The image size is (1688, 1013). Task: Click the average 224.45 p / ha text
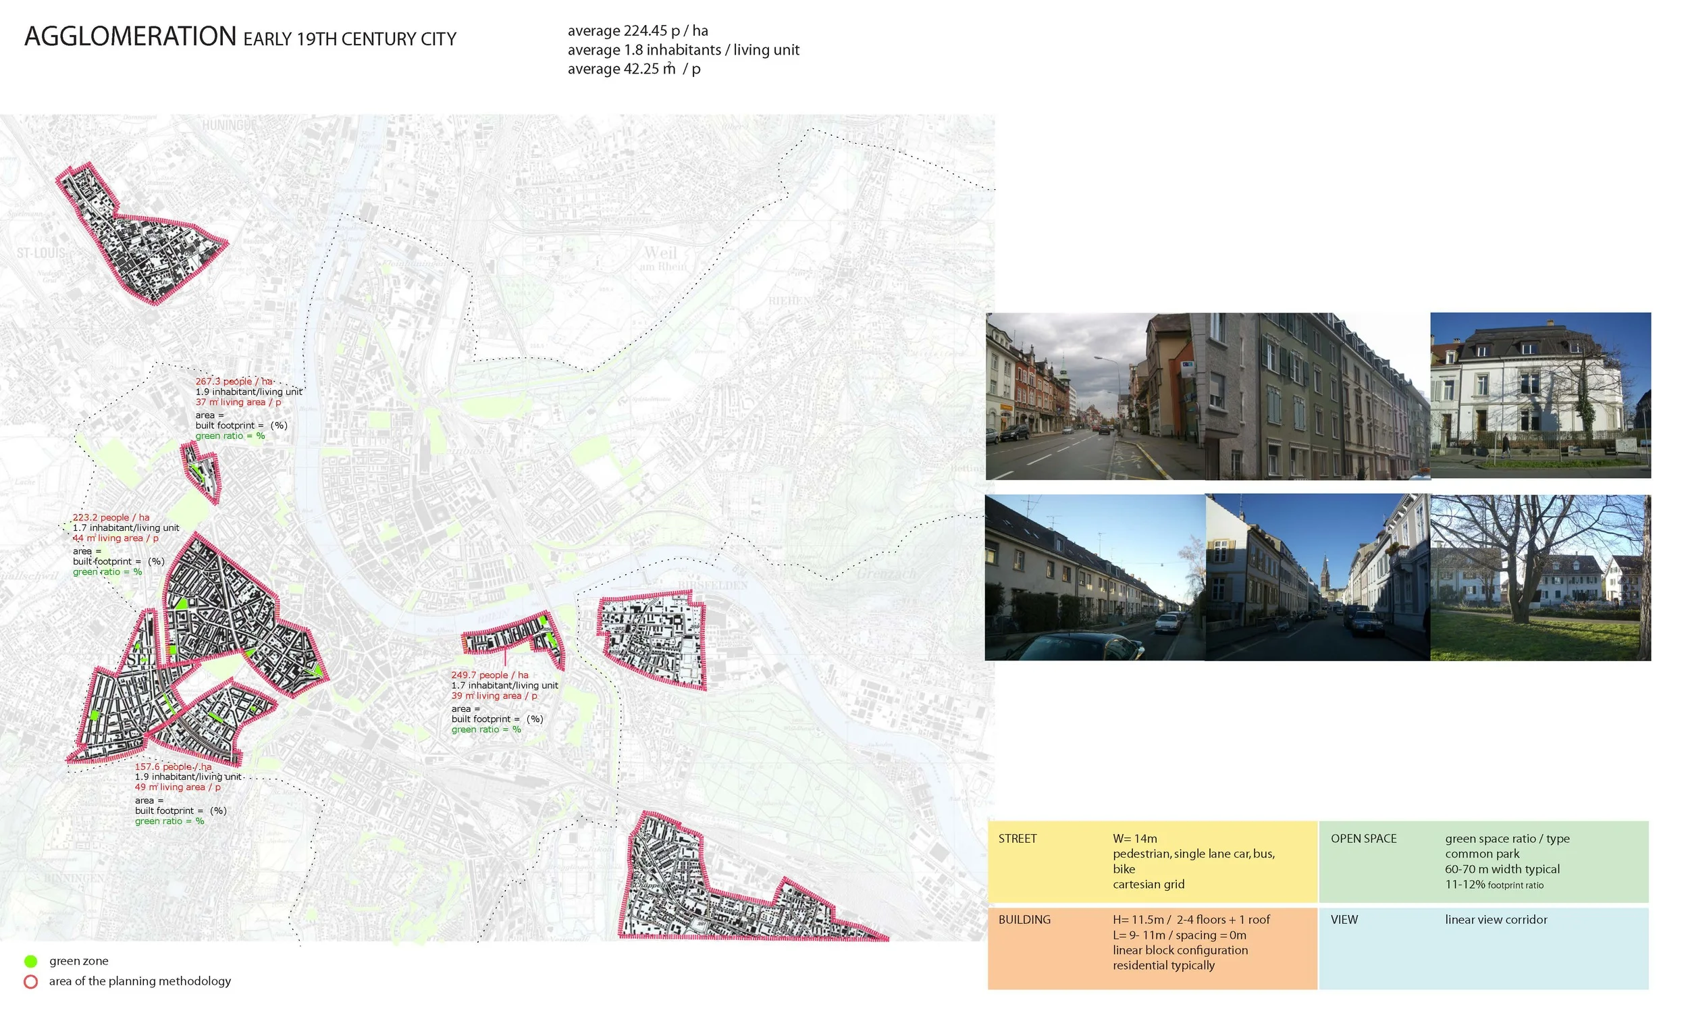click(x=637, y=30)
